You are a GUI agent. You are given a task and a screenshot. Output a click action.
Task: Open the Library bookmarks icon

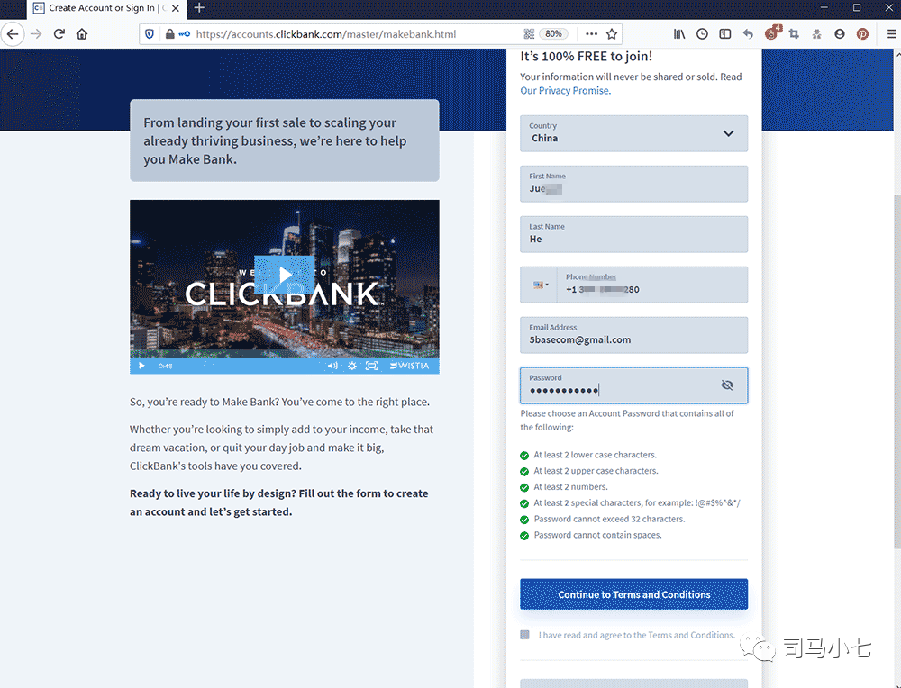pyautogui.click(x=679, y=34)
